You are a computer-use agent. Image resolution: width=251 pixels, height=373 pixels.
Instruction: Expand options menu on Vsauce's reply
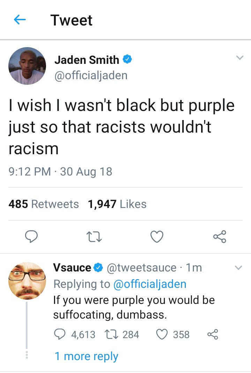[238, 267]
